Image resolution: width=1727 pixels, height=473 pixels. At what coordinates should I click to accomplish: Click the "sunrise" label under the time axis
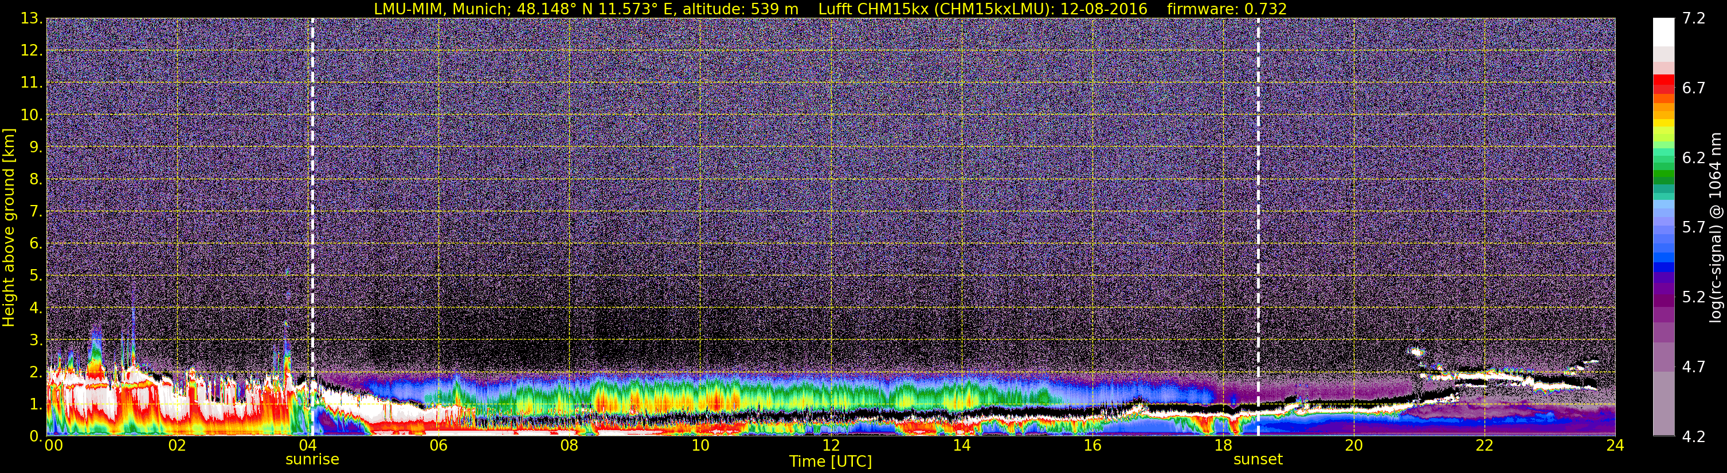(x=312, y=460)
